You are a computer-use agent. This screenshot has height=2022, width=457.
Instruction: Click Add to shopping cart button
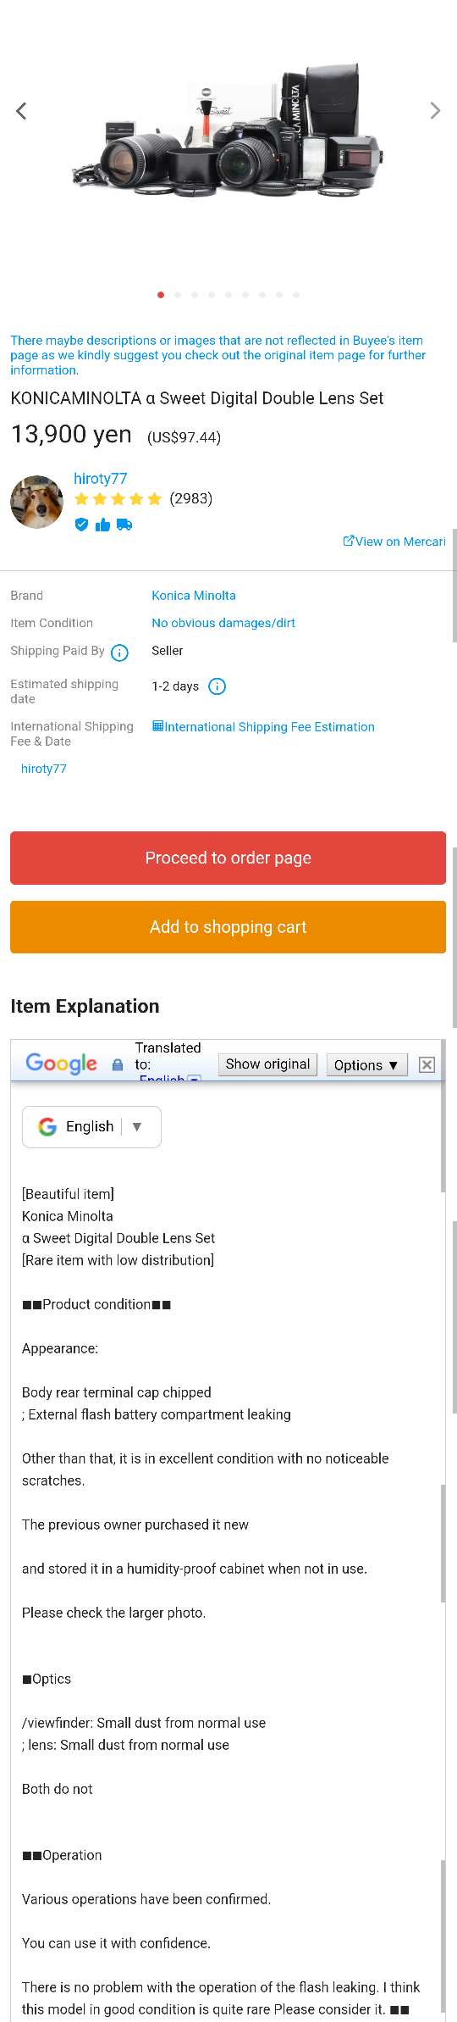coord(228,927)
